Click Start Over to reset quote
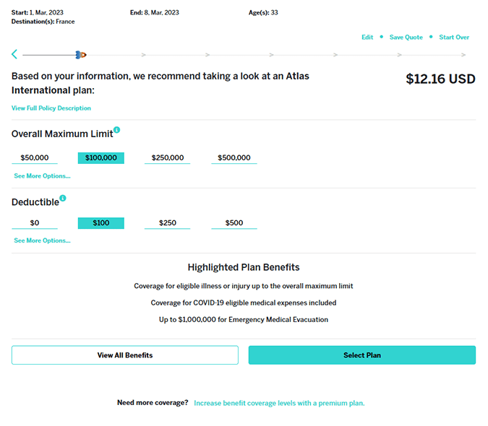The image size is (488, 426). point(454,38)
